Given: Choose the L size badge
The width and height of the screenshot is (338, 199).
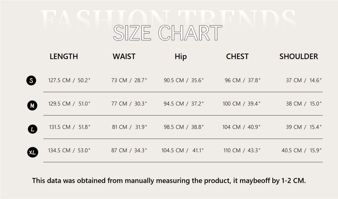Looking at the screenshot, I should point(33,129).
